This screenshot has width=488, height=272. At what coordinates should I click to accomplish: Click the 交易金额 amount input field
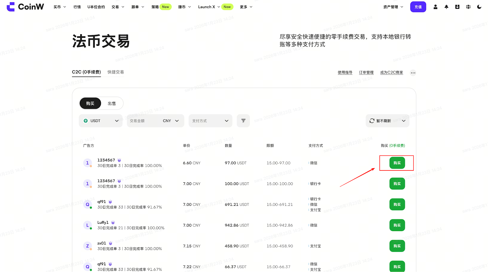click(143, 121)
